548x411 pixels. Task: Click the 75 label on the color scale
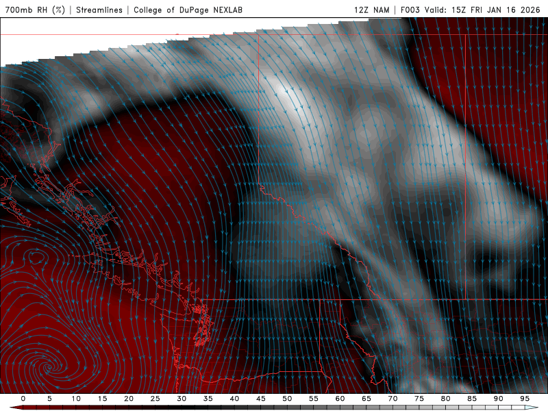(419, 399)
